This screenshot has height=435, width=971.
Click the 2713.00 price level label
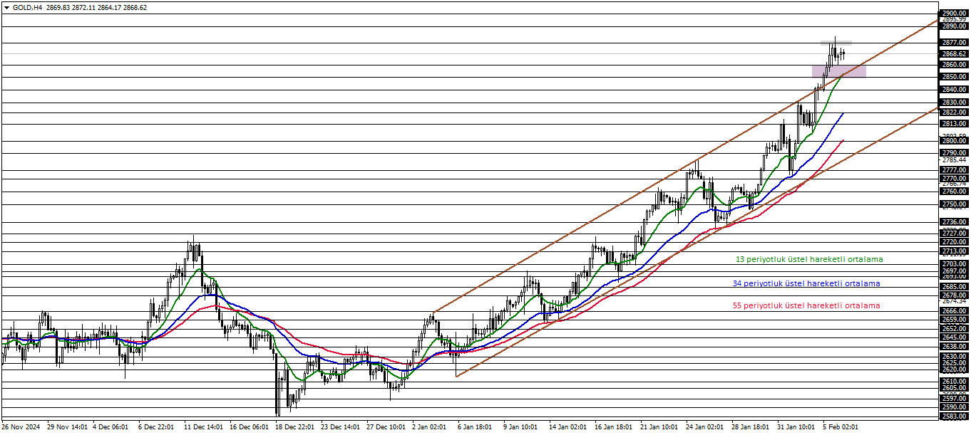pyautogui.click(x=954, y=251)
